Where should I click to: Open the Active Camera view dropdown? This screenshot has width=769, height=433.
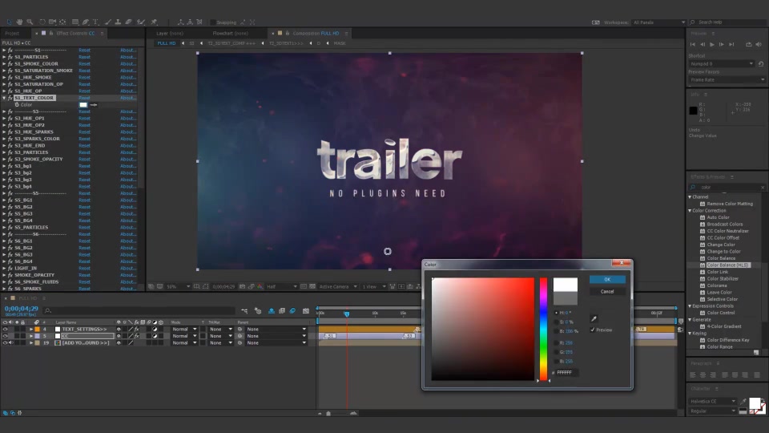pos(338,287)
